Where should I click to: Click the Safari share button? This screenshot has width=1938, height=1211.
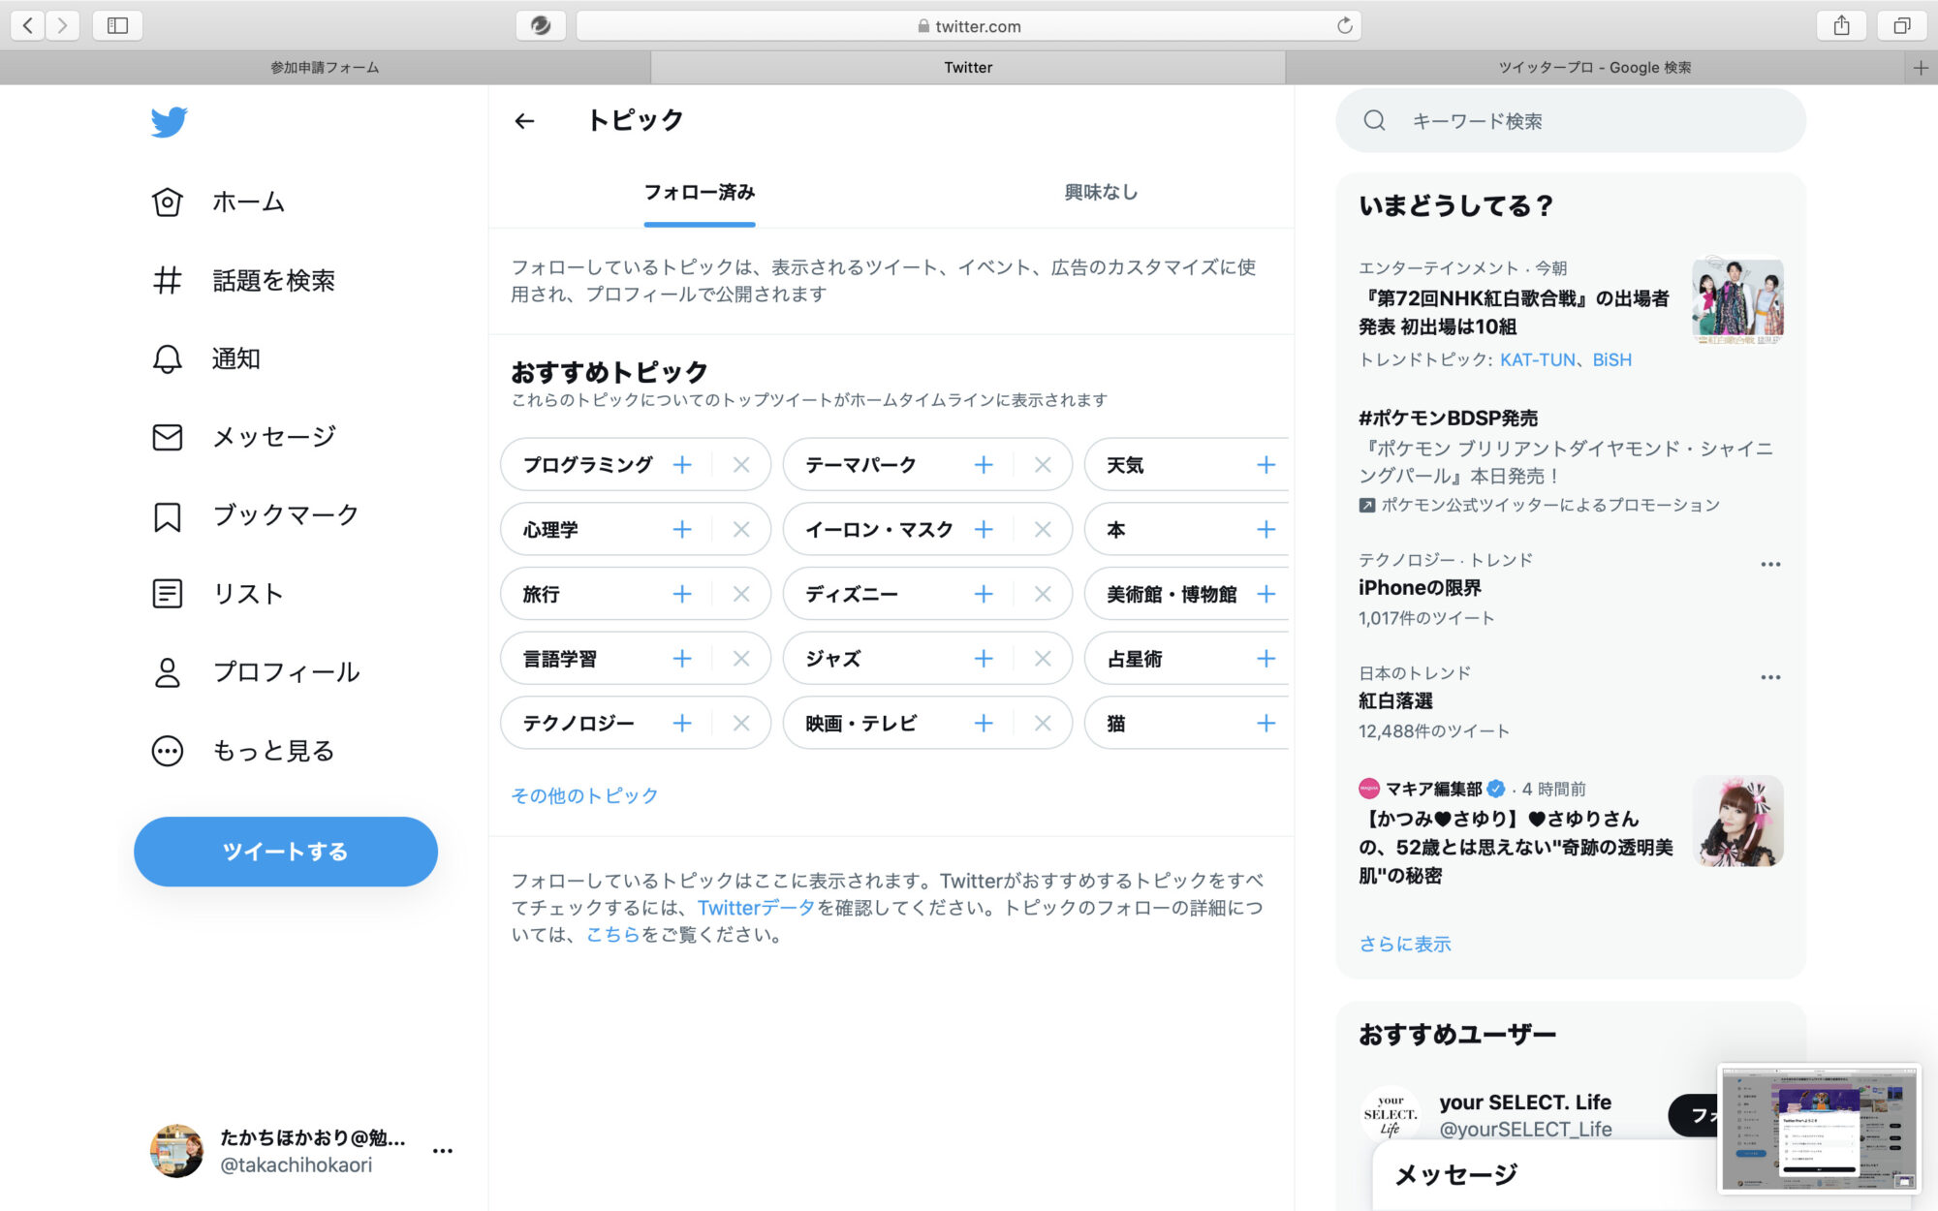pyautogui.click(x=1841, y=26)
